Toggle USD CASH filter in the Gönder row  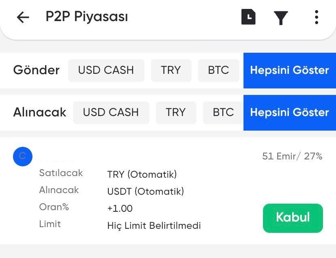point(106,70)
